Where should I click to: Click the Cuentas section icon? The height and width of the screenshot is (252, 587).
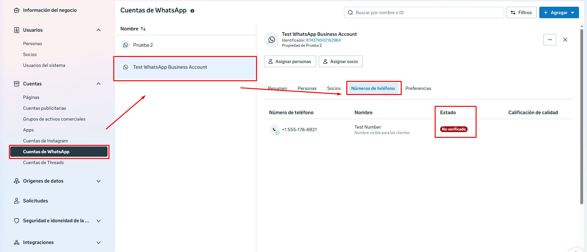17,84
